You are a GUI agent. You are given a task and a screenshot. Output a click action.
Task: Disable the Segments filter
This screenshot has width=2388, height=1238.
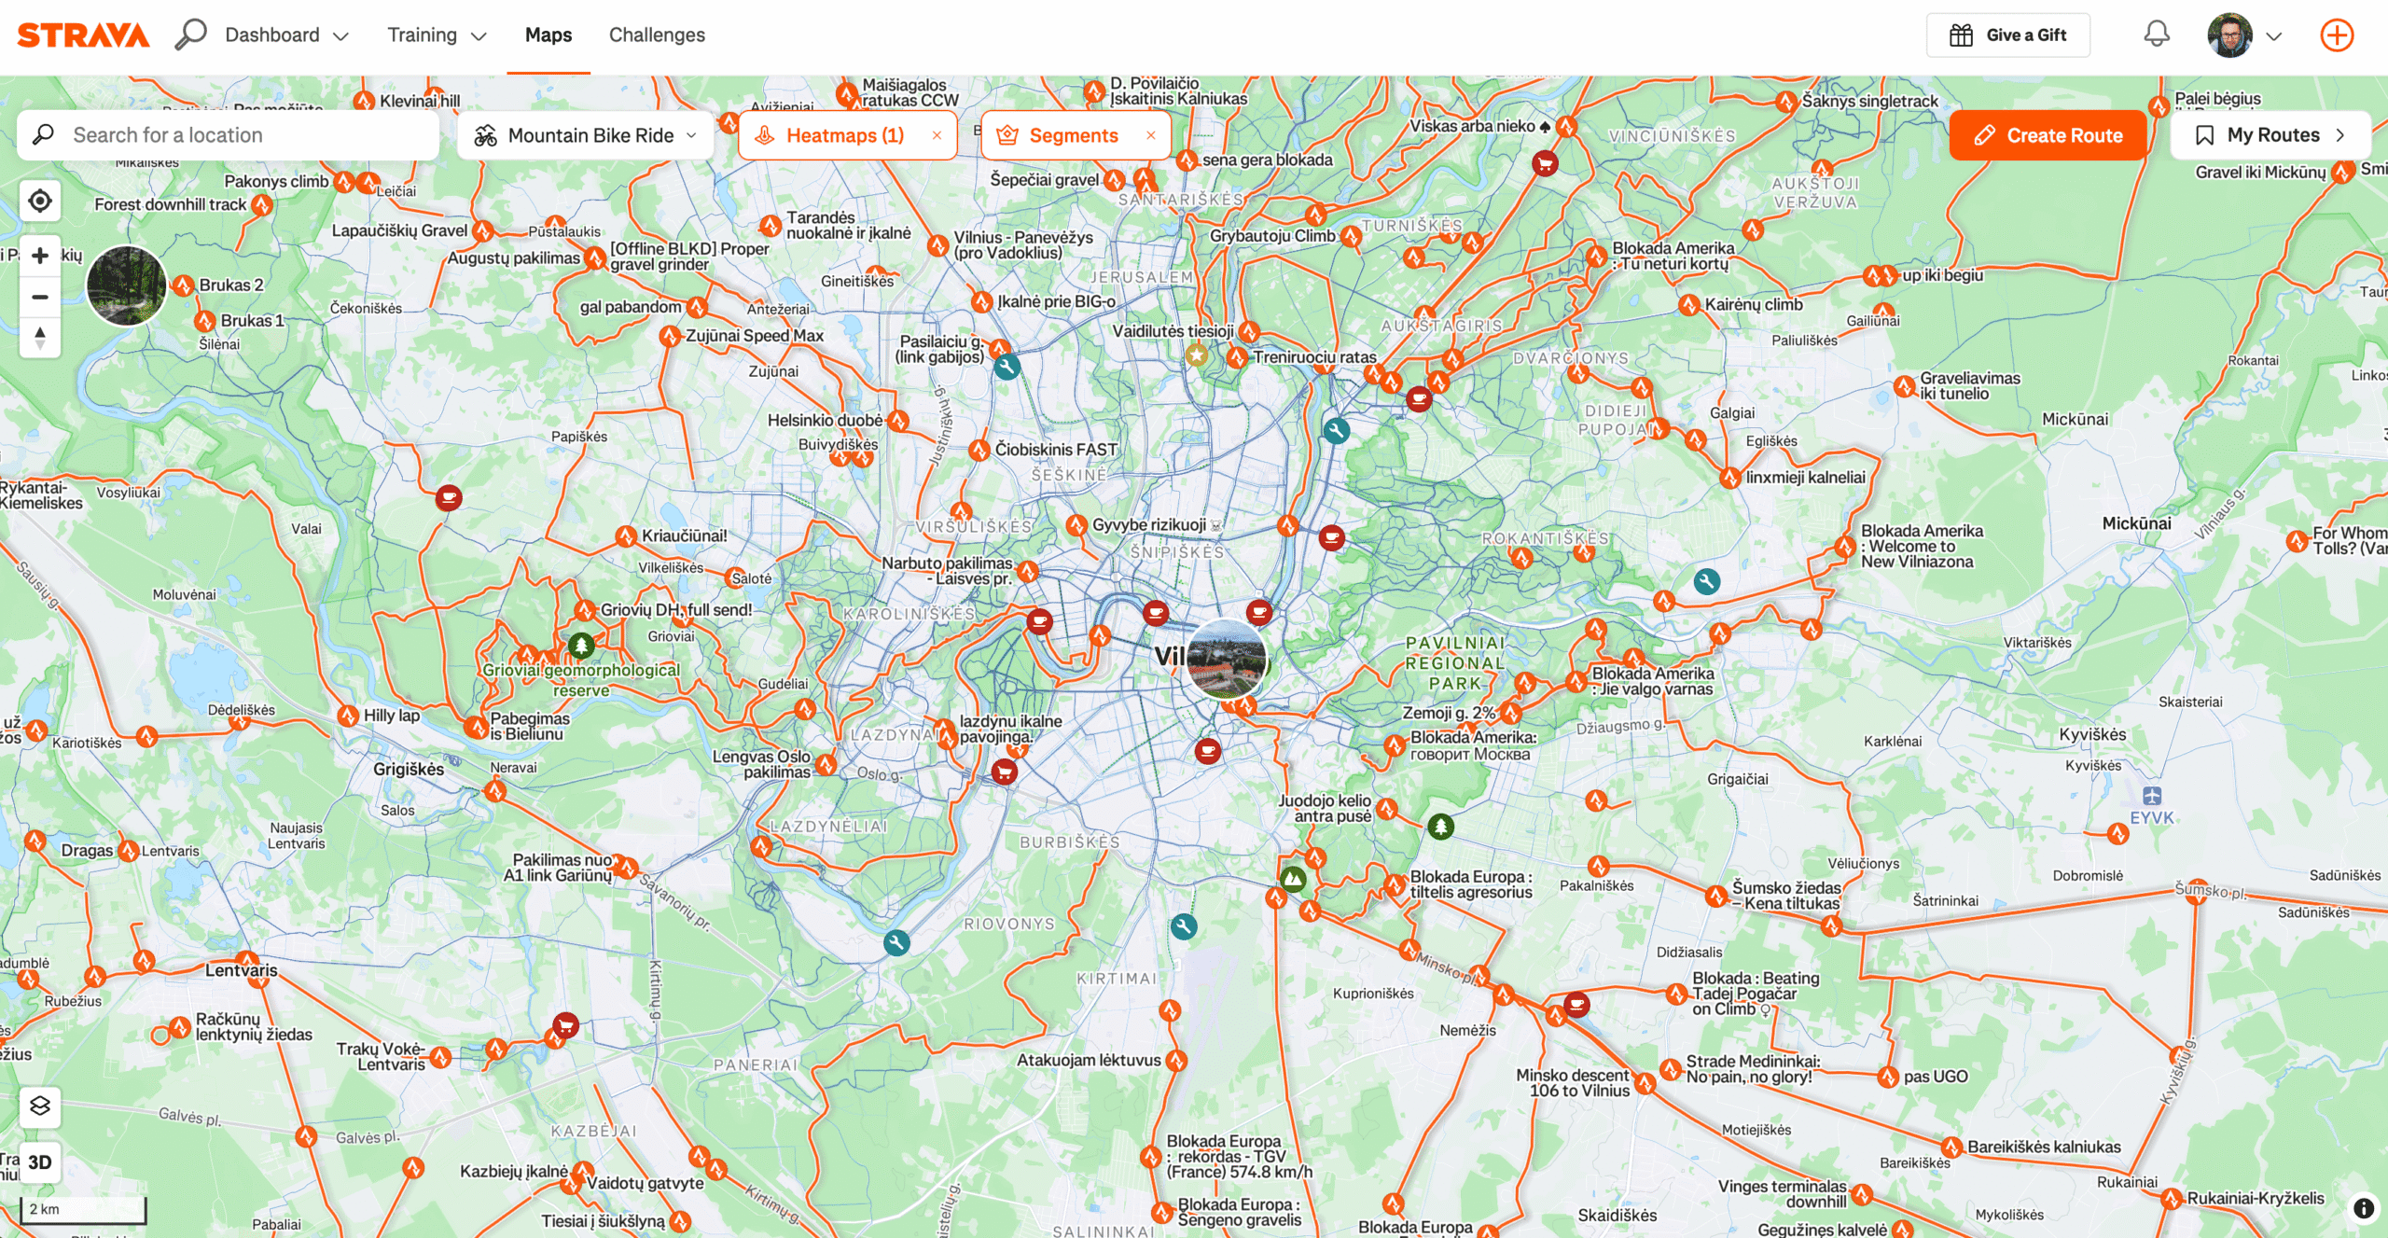click(1151, 135)
